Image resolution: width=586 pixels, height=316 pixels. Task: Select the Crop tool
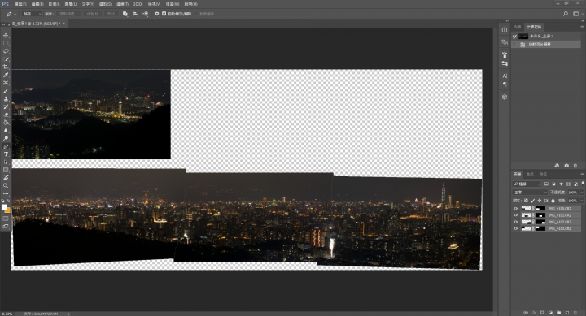(x=6, y=67)
